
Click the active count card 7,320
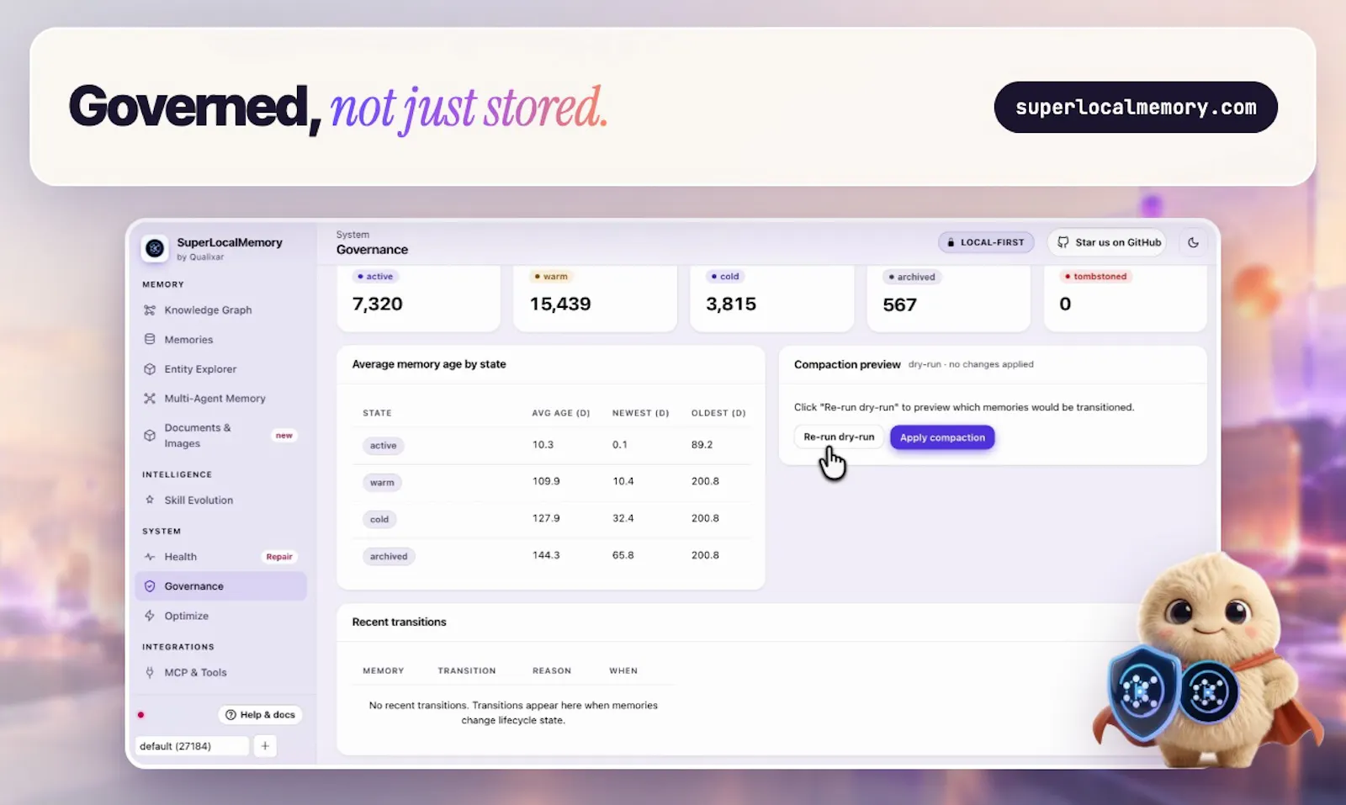[419, 299]
